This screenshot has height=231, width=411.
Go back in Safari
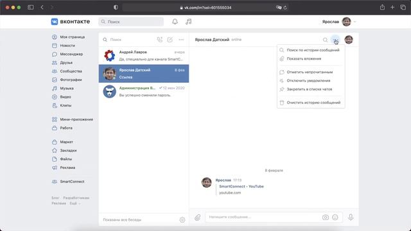42,7
